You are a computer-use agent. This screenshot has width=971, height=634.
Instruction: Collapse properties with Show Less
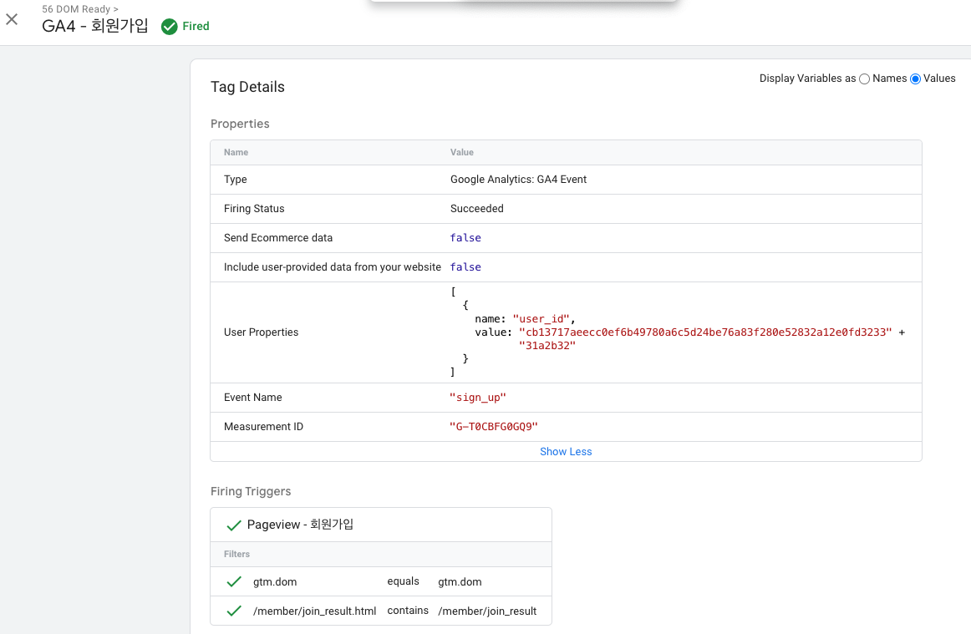tap(566, 452)
